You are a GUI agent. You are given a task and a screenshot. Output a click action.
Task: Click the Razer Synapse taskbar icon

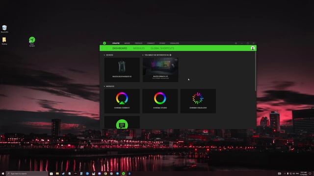(124, 174)
